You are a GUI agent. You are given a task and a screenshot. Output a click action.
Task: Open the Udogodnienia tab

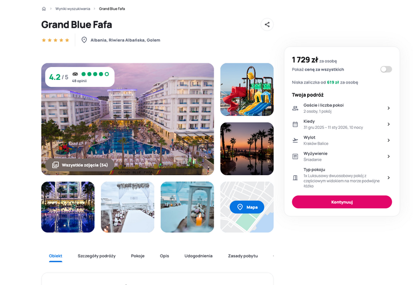coord(198,256)
